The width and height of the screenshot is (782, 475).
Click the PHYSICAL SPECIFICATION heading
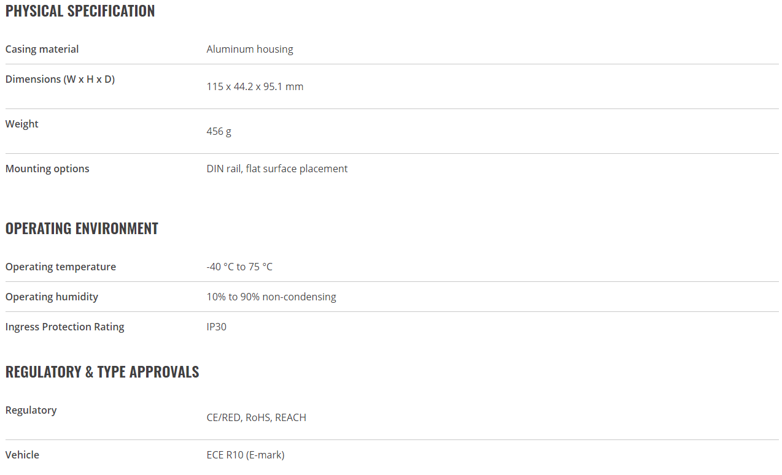(x=80, y=11)
